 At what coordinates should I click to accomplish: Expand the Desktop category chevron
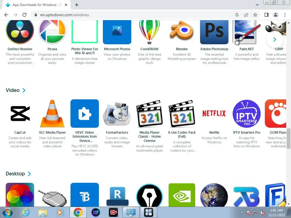(x=29, y=174)
